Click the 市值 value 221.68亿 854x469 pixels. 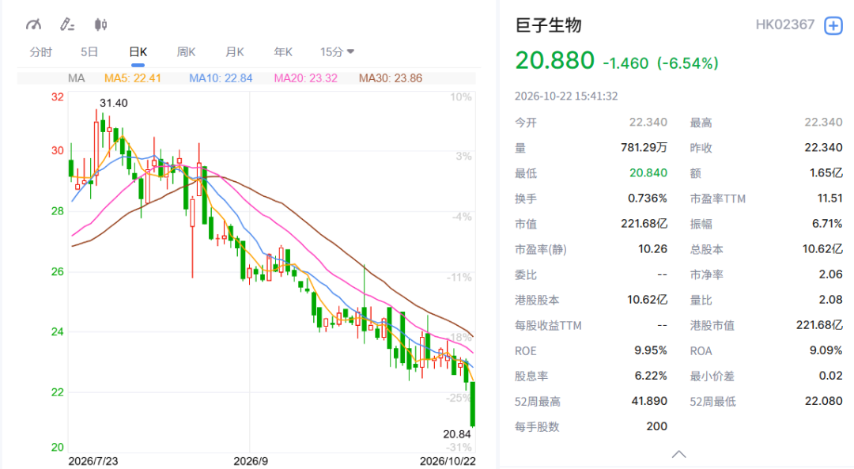644,223
